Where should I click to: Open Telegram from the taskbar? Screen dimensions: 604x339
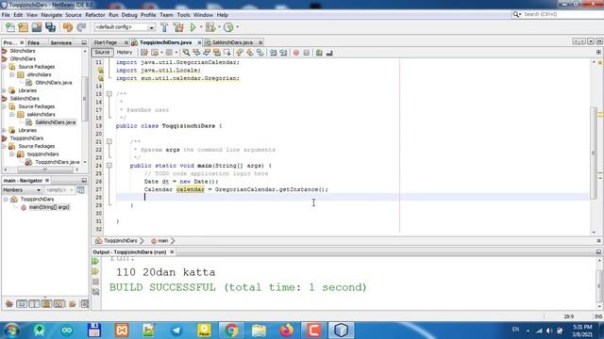click(176, 331)
